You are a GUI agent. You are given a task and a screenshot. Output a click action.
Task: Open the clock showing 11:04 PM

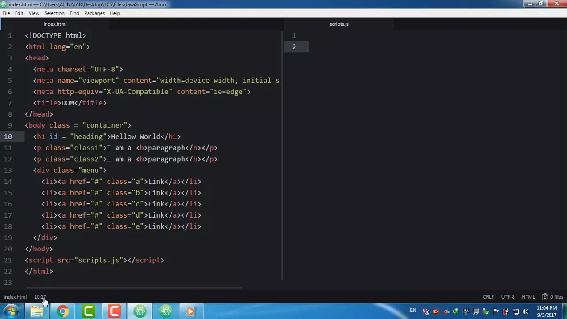coord(547,311)
